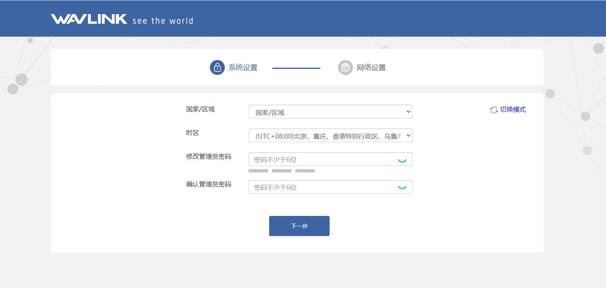
Task: Click the WAVLINK logo in header
Action: 89,19
